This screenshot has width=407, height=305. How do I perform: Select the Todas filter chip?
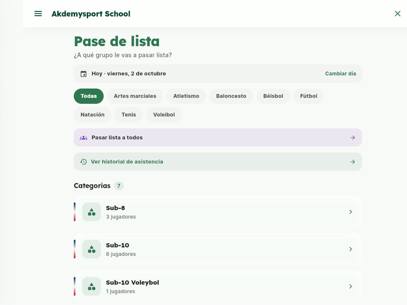89,96
